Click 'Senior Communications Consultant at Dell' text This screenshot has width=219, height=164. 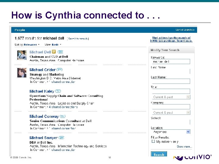tap(61, 121)
